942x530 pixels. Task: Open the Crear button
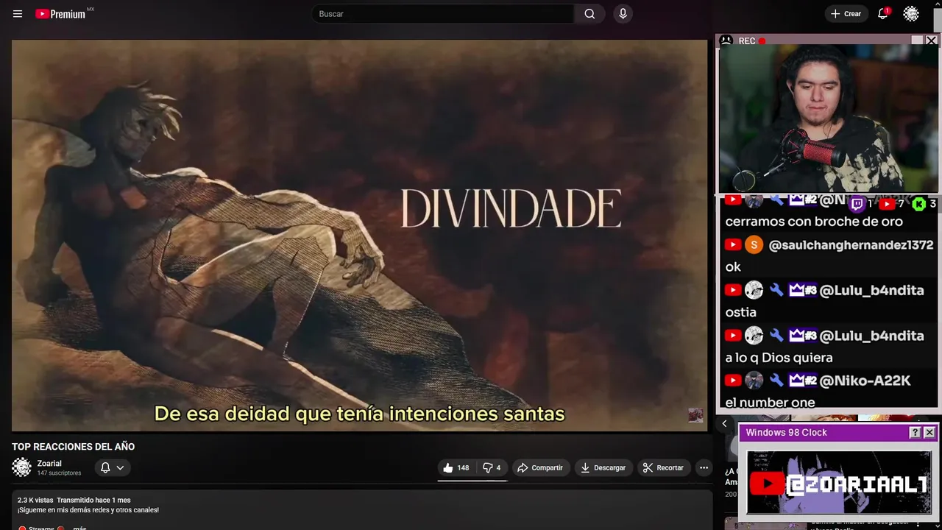pos(846,14)
